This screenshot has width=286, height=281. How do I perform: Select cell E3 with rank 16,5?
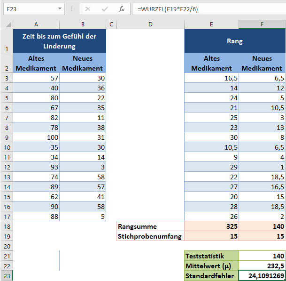pos(212,78)
